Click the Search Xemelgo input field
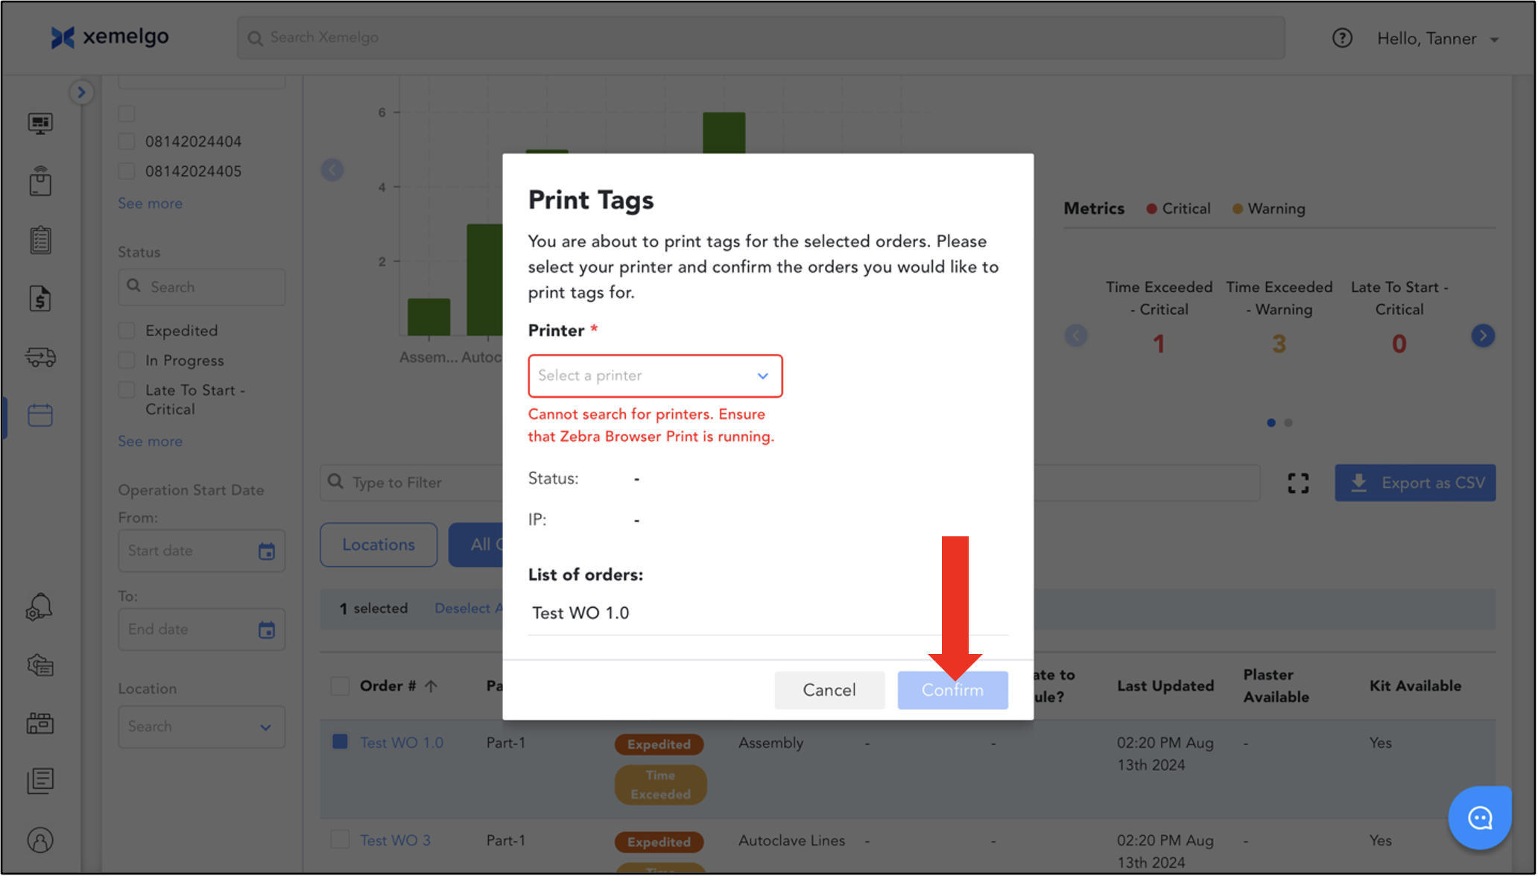The height and width of the screenshot is (876, 1538). point(760,38)
